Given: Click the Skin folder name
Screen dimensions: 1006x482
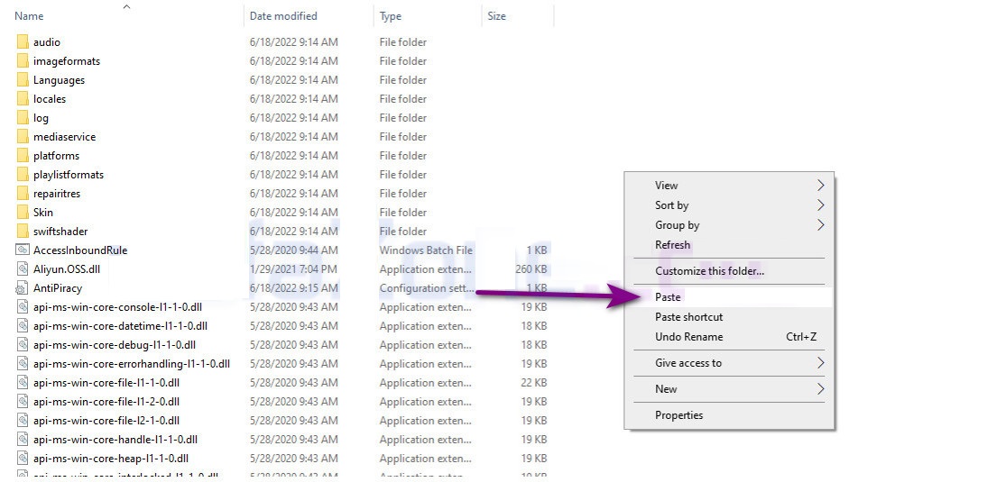Looking at the screenshot, I should [x=43, y=212].
